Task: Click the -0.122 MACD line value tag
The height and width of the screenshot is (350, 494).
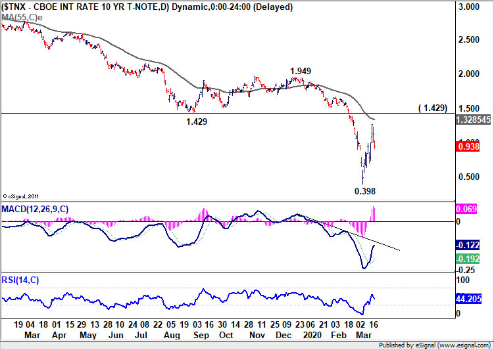Action: coord(468,245)
